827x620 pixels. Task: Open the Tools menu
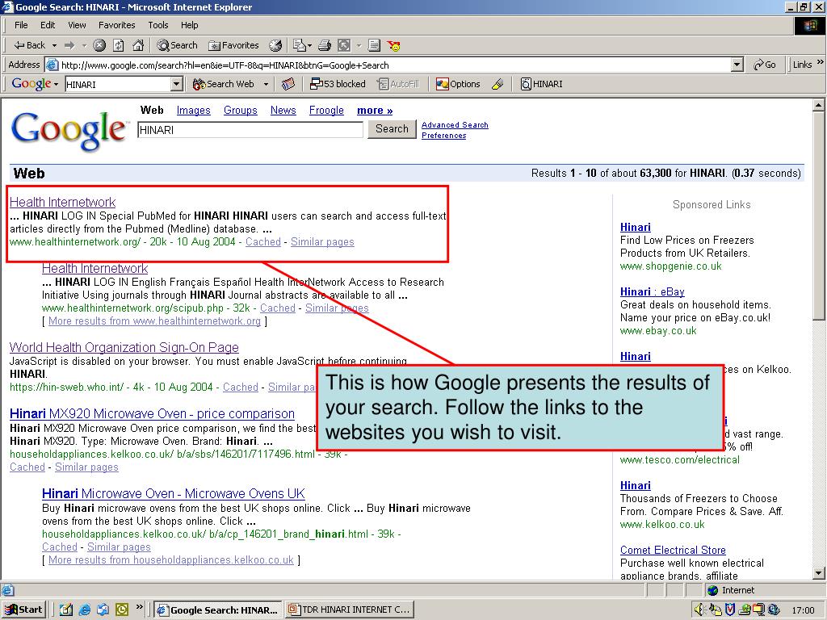coord(157,25)
